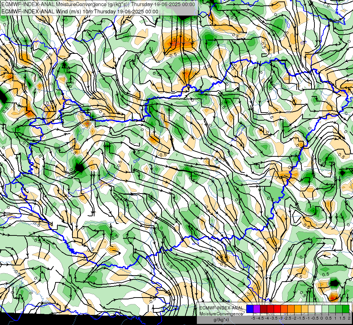The width and height of the screenshot is (353, 325).
Task: Click the '-4.5' tick label on the legend
Action: pos(260,318)
